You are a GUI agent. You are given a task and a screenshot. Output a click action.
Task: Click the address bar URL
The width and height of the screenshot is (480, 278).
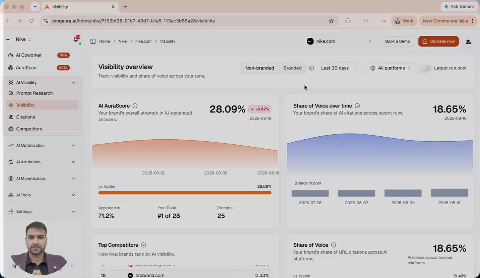(133, 21)
